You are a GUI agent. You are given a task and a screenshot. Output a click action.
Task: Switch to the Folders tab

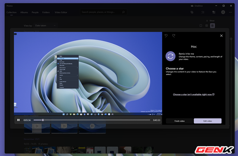46,12
